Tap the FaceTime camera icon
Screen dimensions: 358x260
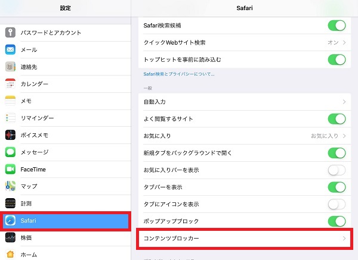pos(10,169)
